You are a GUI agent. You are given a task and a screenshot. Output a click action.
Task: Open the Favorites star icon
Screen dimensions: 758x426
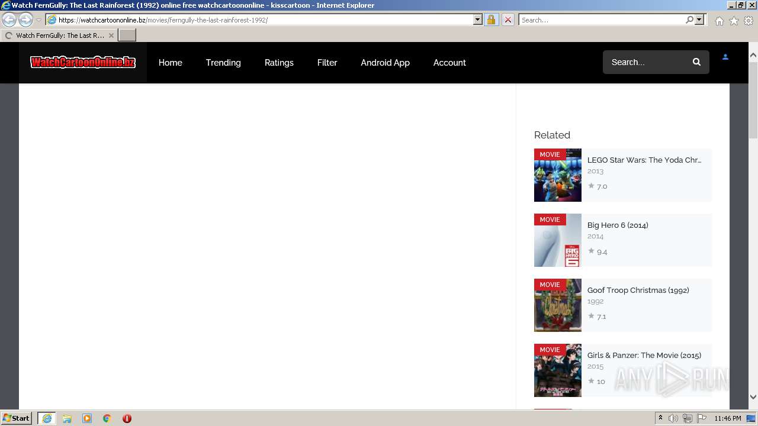point(734,21)
